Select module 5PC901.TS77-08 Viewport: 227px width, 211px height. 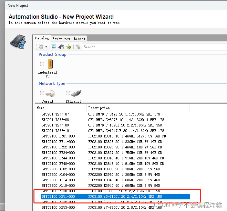click(55, 120)
